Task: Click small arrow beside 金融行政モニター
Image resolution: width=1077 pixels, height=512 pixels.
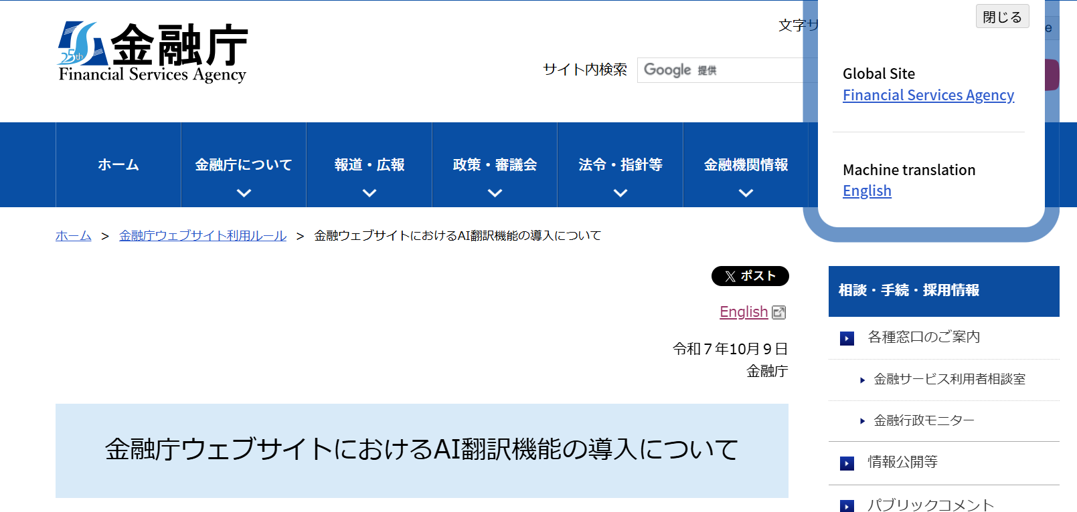Action: [x=862, y=421]
